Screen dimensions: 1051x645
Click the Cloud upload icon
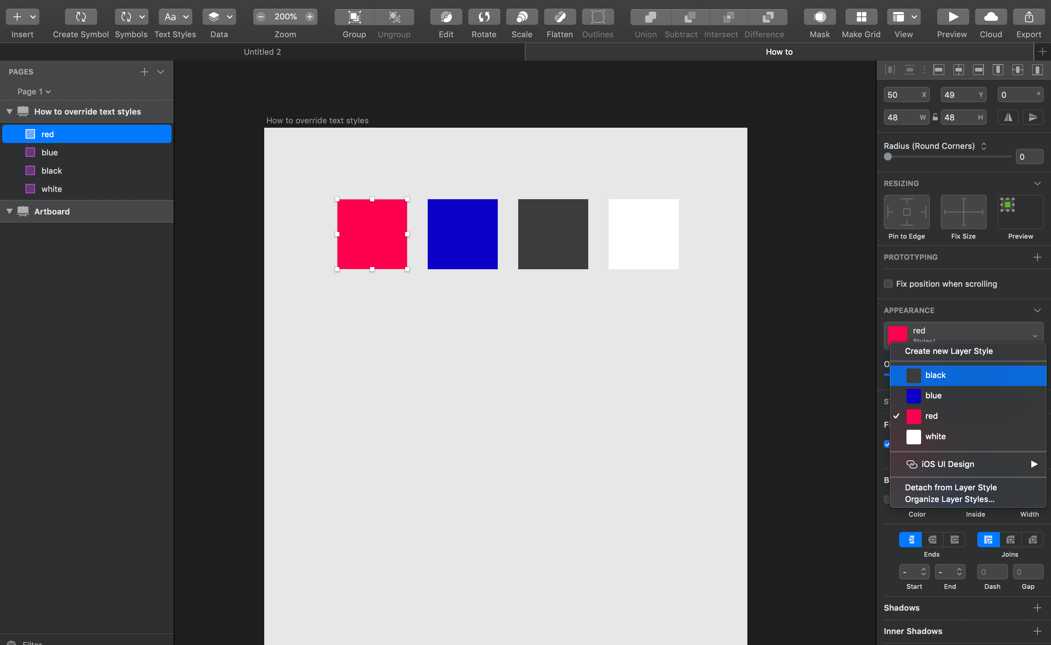click(x=990, y=17)
